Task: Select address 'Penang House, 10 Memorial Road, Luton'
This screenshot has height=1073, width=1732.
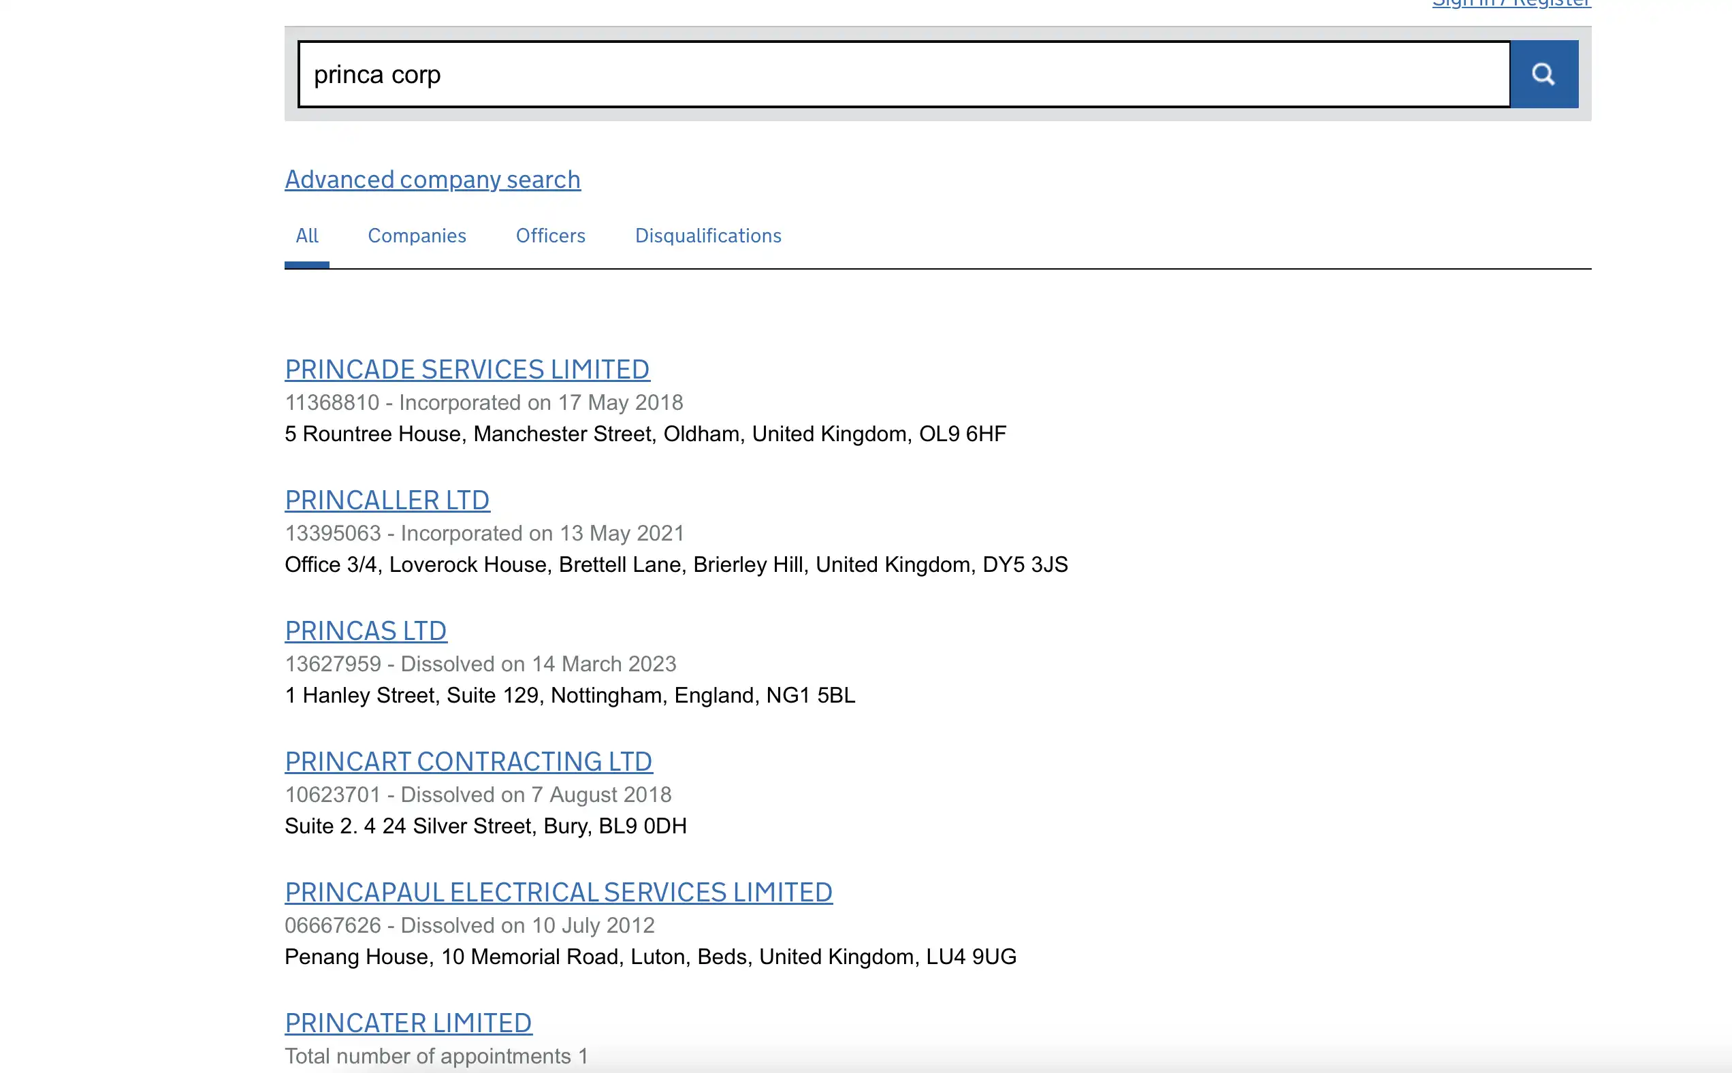Action: [488, 956]
